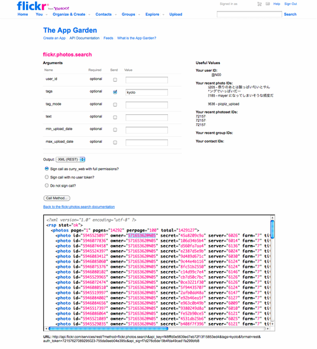This screenshot has width=317, height=349.
Task: Focus the text argument value field
Action: click(x=146, y=117)
